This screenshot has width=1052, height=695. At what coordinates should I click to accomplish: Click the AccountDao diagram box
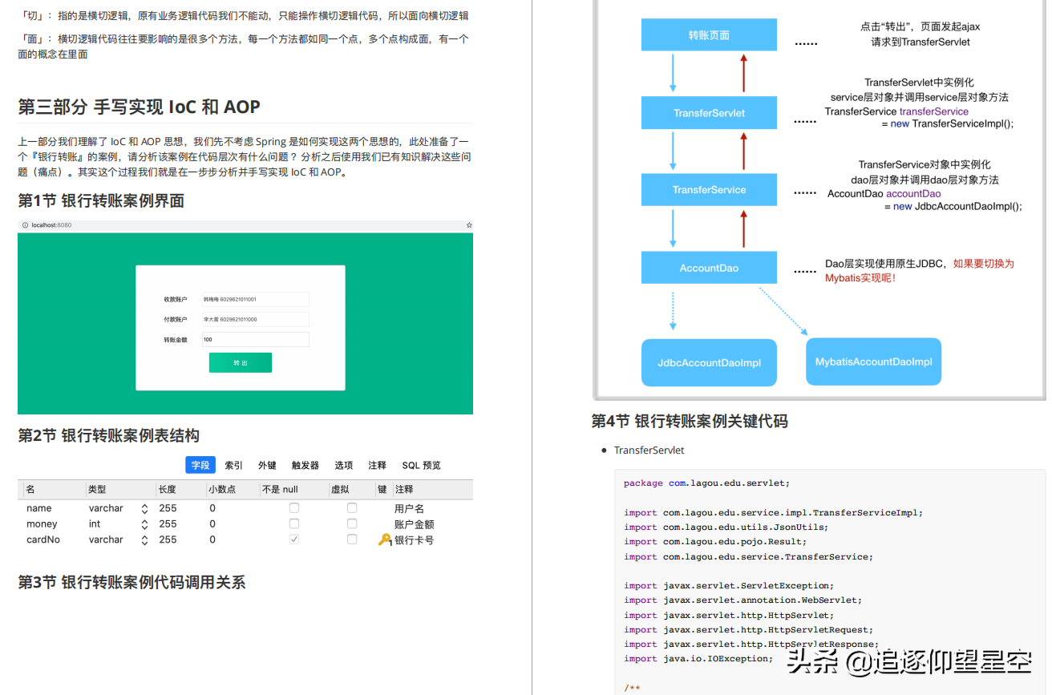[x=709, y=268]
